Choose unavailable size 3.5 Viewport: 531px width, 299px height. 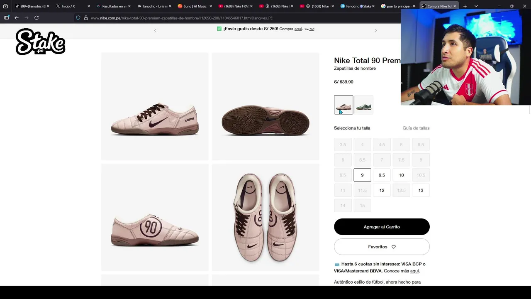343,145
